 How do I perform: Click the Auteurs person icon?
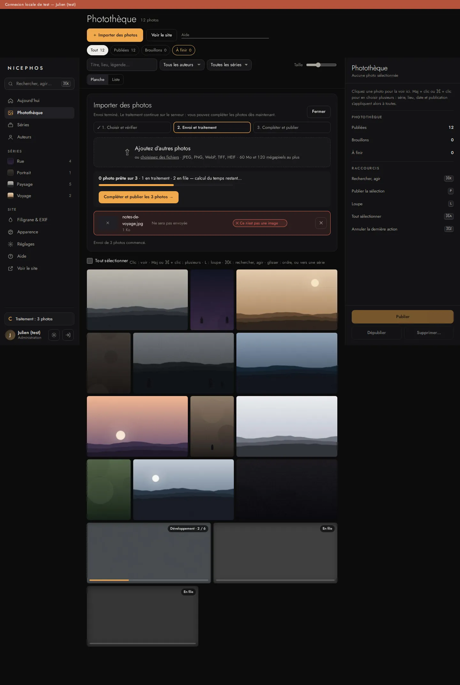click(x=11, y=137)
